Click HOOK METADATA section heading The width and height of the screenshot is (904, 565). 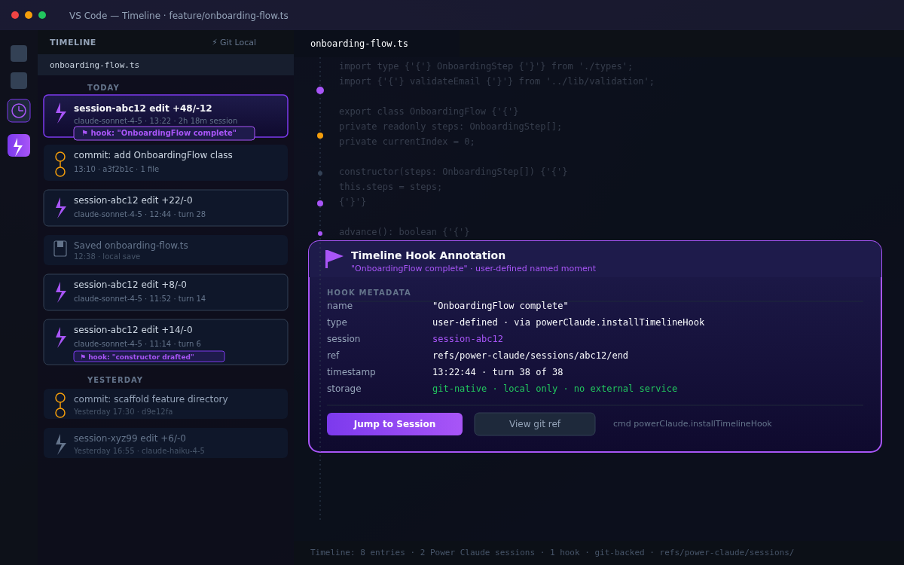coord(369,293)
